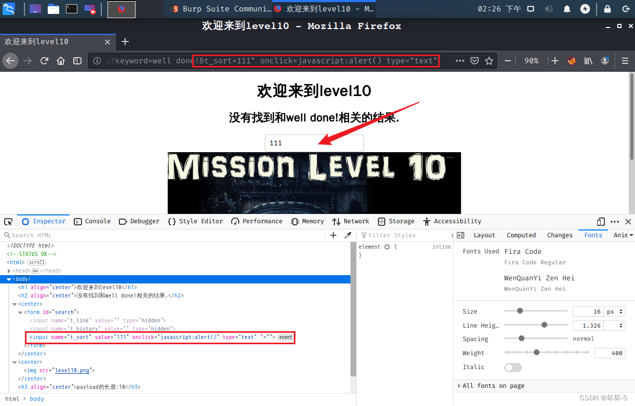Open the Storage tab

pos(396,221)
